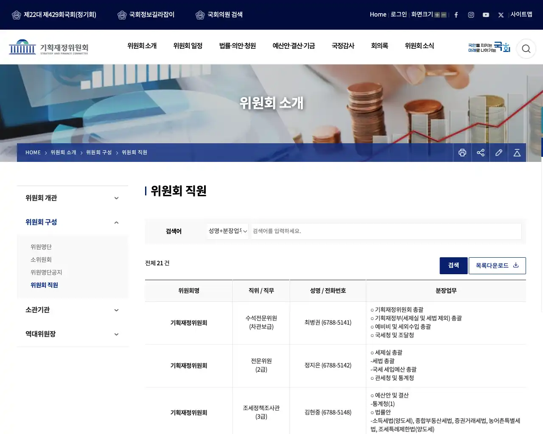Collapse the 위원회 구성 sidebar section
This screenshot has height=434, width=543.
click(x=73, y=222)
